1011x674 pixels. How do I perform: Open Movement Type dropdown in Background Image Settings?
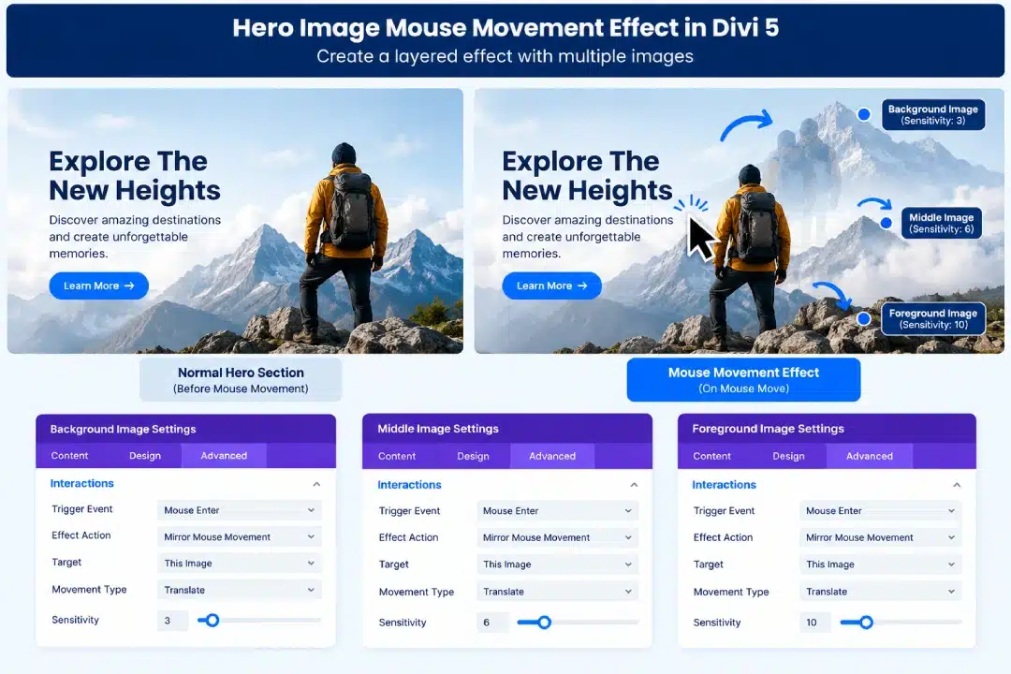[x=240, y=590]
